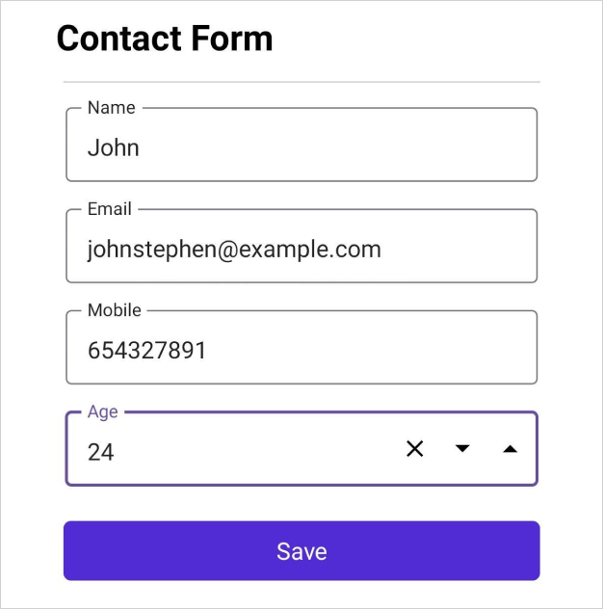Decrease Age using the down arrow
The width and height of the screenshot is (603, 609).
tap(462, 449)
